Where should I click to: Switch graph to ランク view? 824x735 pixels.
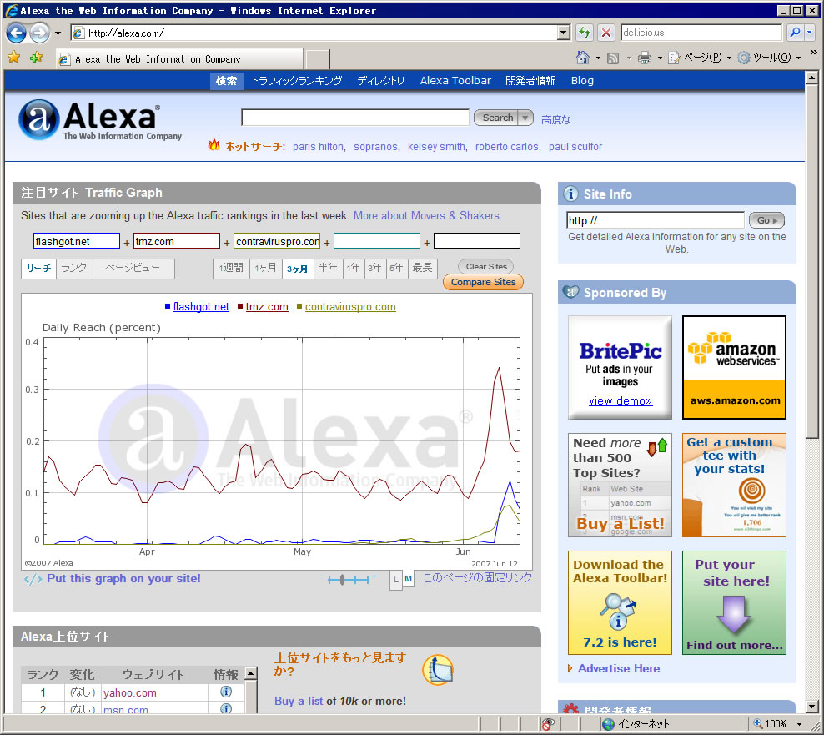click(74, 268)
